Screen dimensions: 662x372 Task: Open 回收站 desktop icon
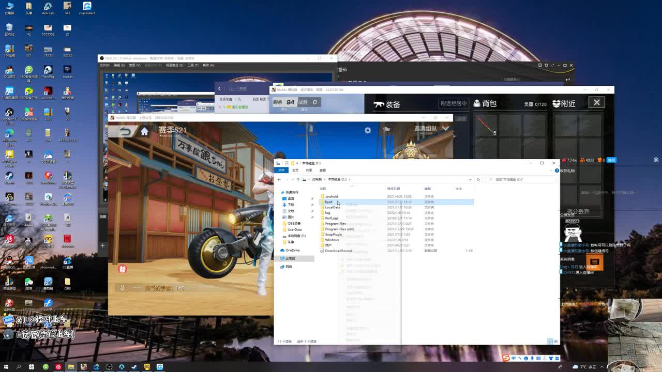[x=9, y=29]
